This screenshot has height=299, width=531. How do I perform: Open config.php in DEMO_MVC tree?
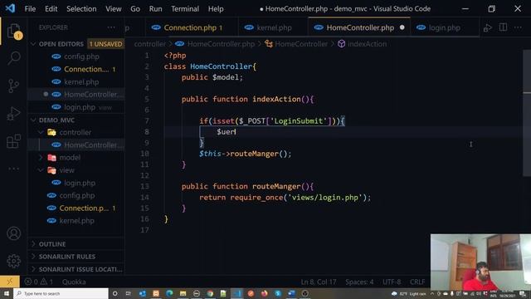pos(76,196)
